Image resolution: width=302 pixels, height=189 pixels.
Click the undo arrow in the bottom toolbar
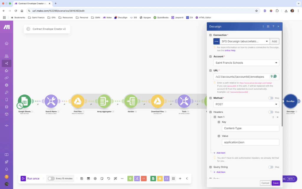[108, 178]
